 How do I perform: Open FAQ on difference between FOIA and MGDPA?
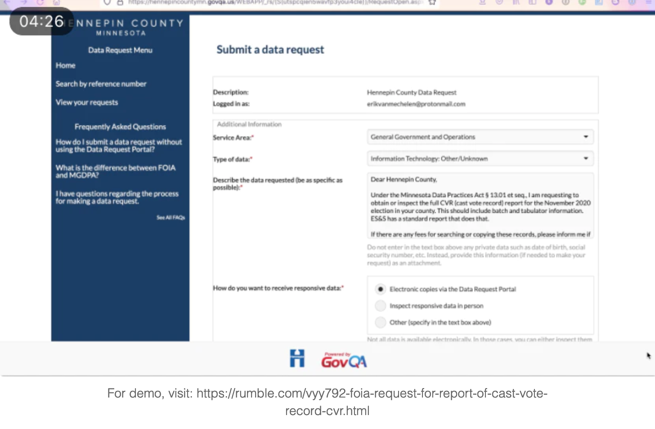coord(116,171)
